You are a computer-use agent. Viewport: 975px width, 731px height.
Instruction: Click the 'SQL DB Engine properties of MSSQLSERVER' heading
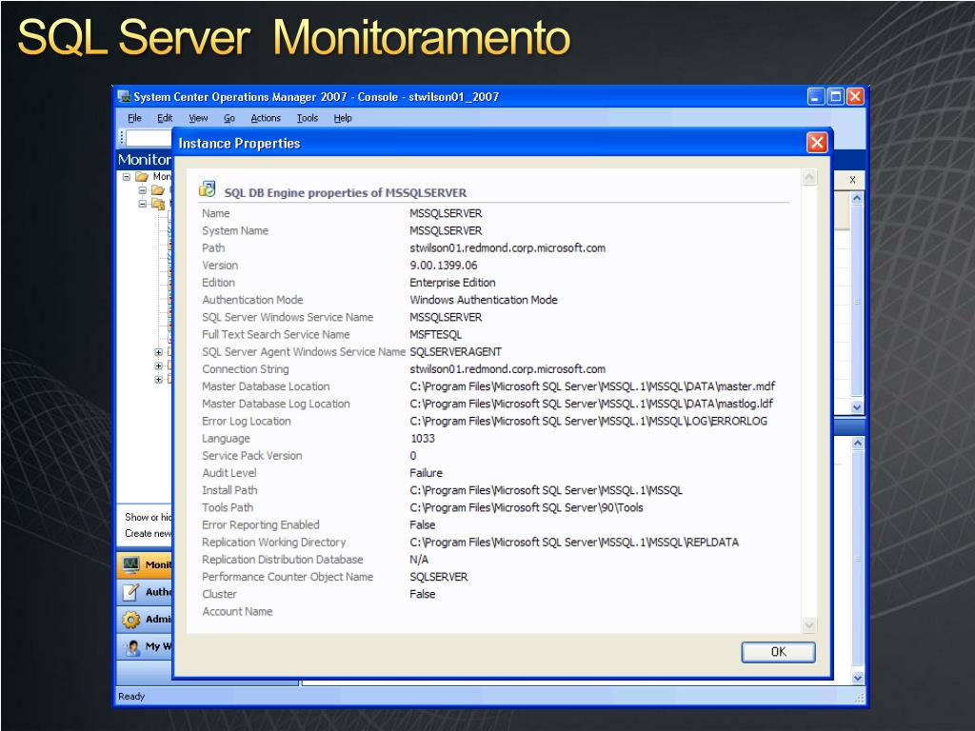coord(345,192)
